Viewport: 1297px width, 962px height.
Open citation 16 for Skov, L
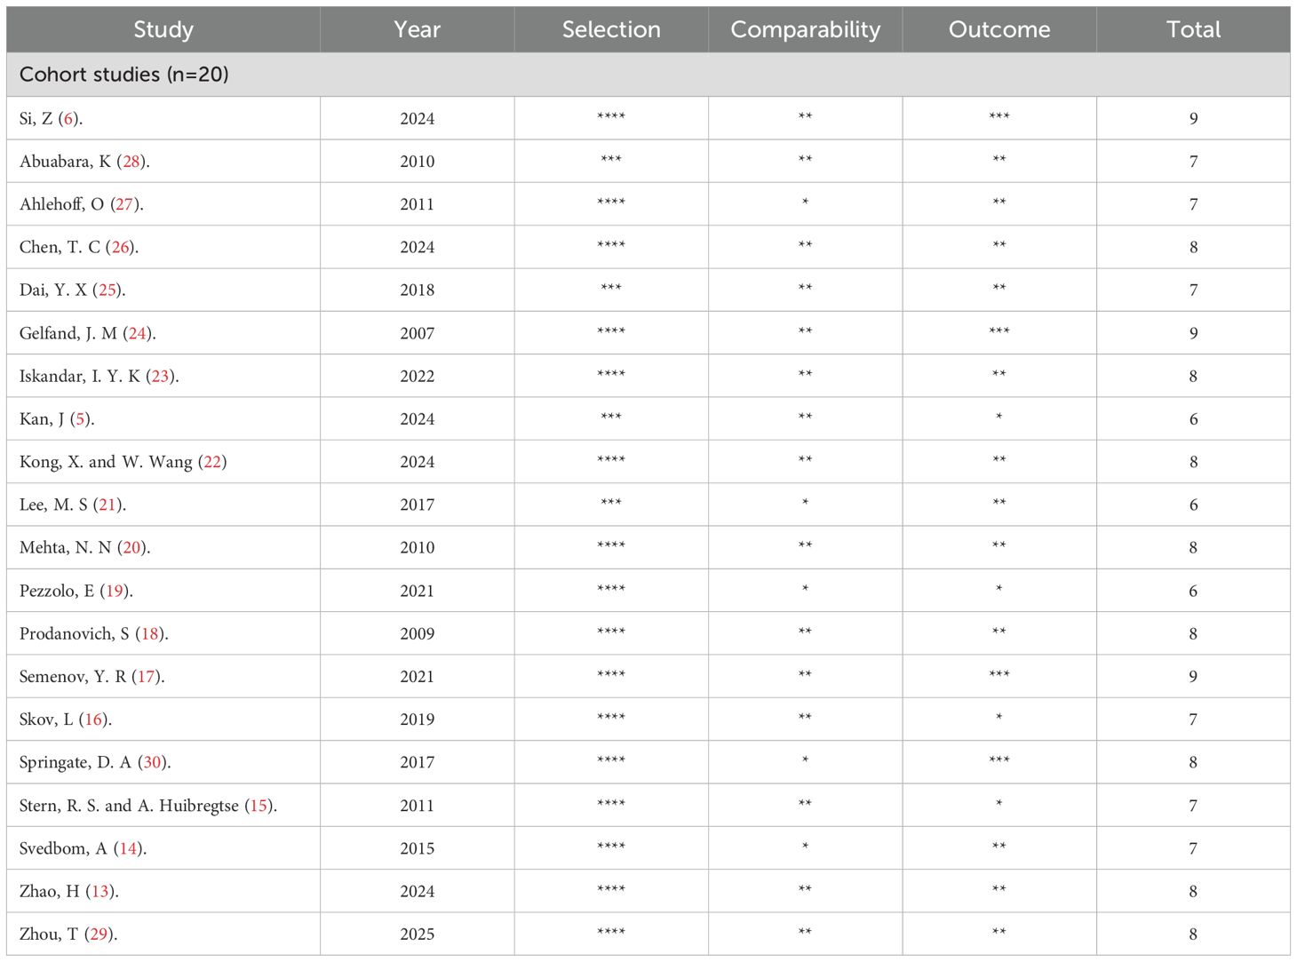tap(93, 720)
